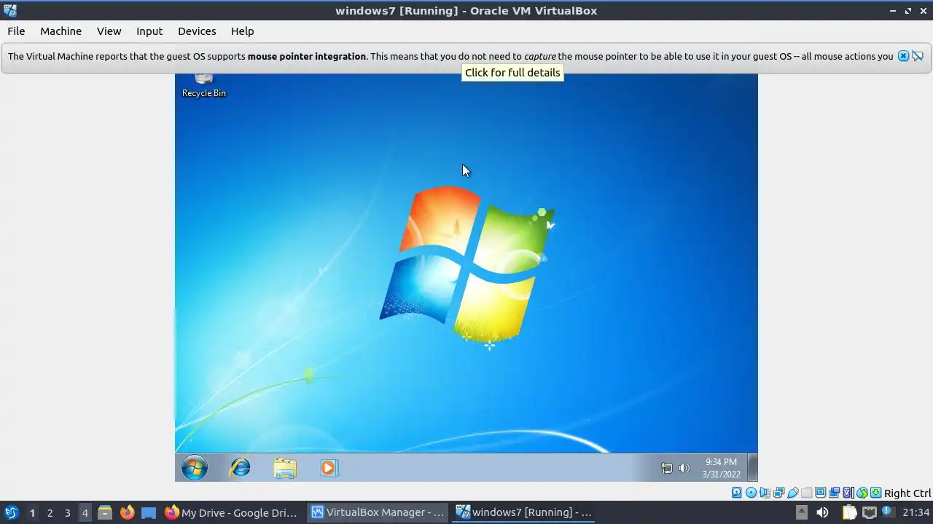The height and width of the screenshot is (524, 933).
Task: Open the View menu
Action: (109, 31)
